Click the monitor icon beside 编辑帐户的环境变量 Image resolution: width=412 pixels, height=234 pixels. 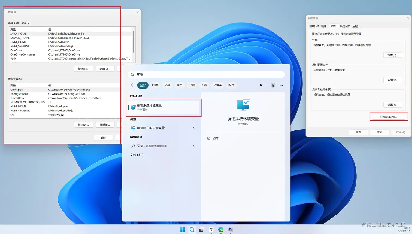pyautogui.click(x=133, y=128)
